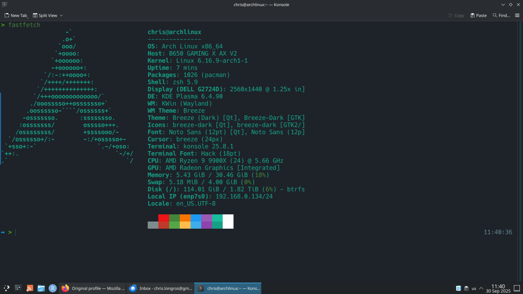Open a new tab in Konsole
Image resolution: width=523 pixels, height=294 pixels.
pyautogui.click(x=15, y=15)
